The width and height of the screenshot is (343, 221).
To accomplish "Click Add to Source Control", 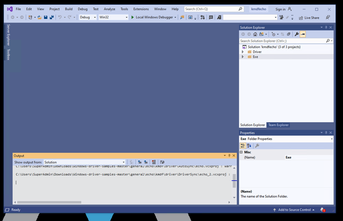I will 294,210.
